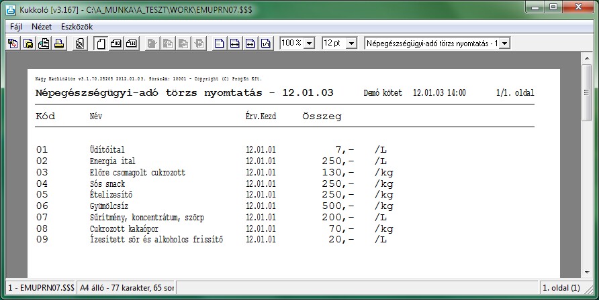599x300 pixels.
Task: Click code '09' in the table
Action: 42,240
